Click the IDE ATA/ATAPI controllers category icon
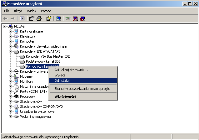 tap(16, 51)
